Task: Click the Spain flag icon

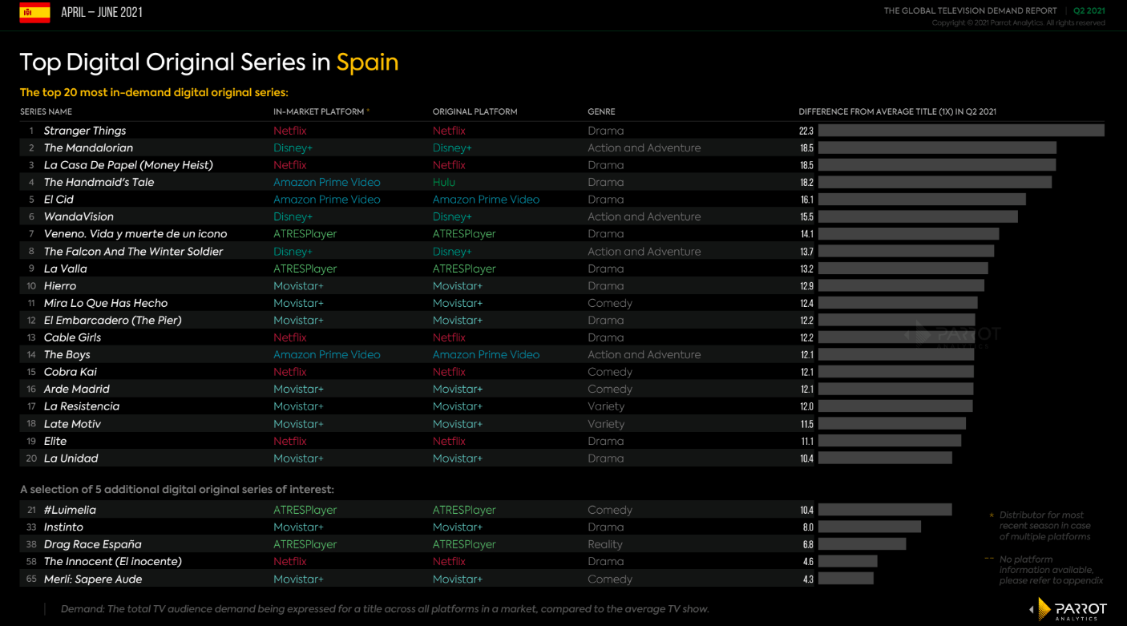Action: (34, 13)
